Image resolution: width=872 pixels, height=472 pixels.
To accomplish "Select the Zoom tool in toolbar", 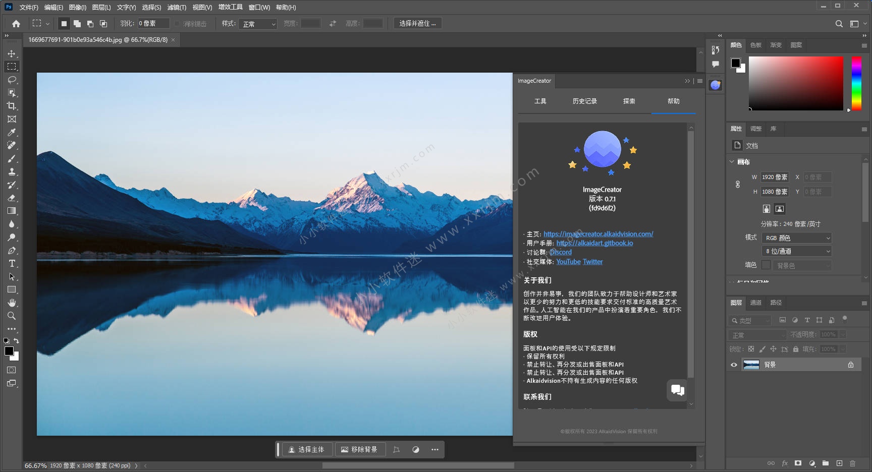I will point(12,316).
